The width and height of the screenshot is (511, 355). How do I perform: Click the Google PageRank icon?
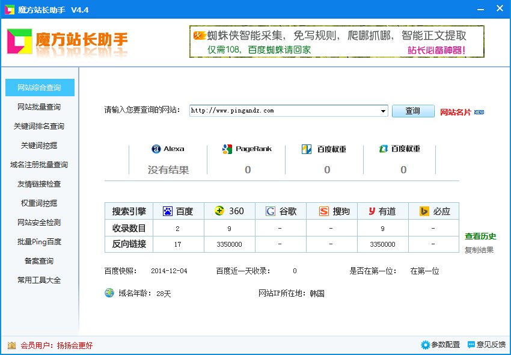click(227, 149)
